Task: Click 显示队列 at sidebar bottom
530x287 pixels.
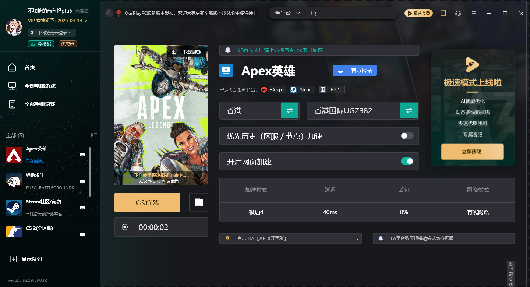Action: pyautogui.click(x=26, y=259)
